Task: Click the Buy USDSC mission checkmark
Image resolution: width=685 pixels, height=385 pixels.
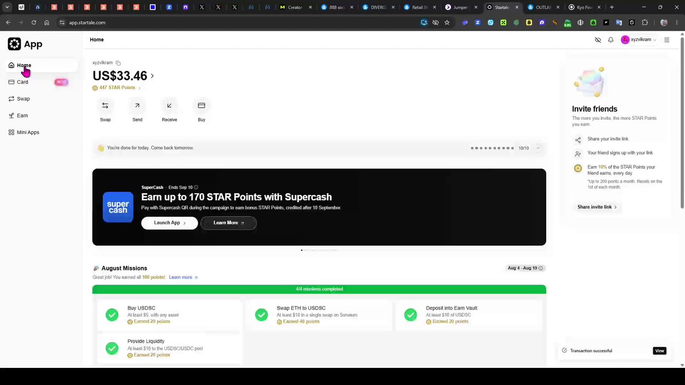Action: pos(112,314)
